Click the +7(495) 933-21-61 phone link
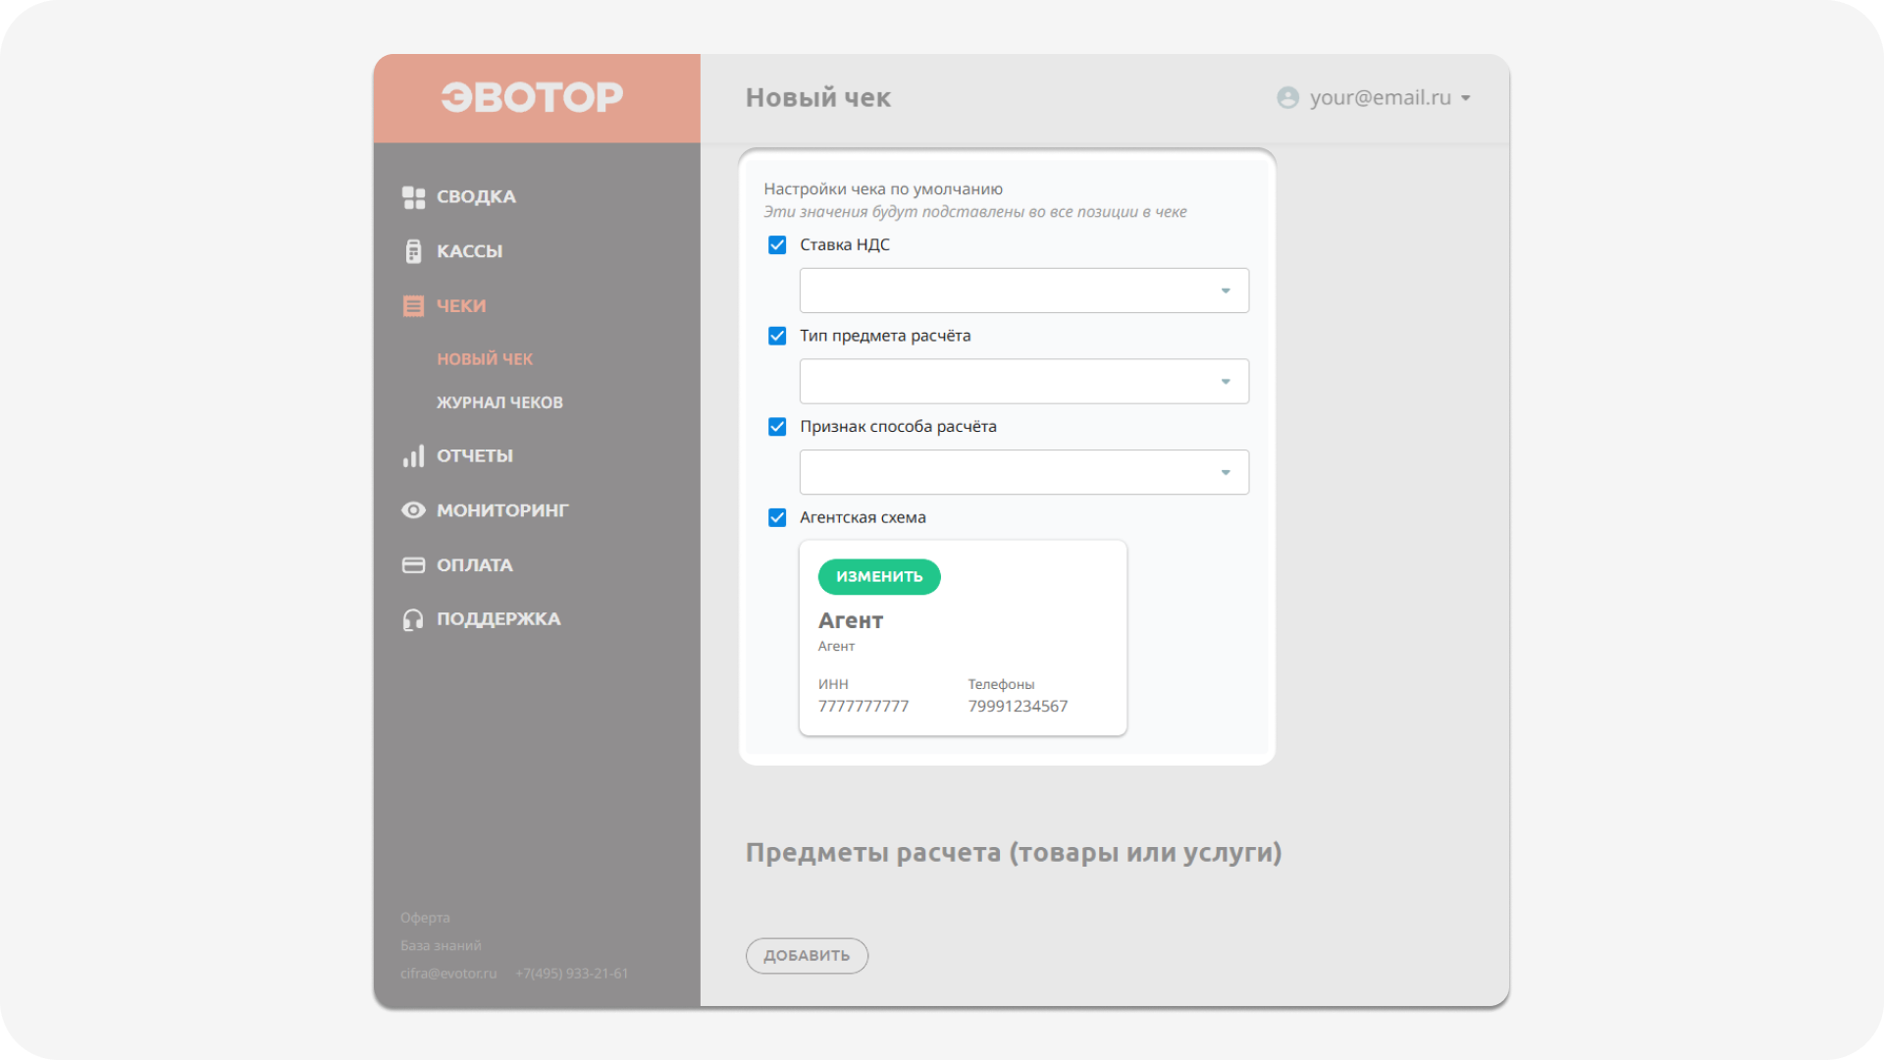This screenshot has height=1060, width=1884. [572, 974]
